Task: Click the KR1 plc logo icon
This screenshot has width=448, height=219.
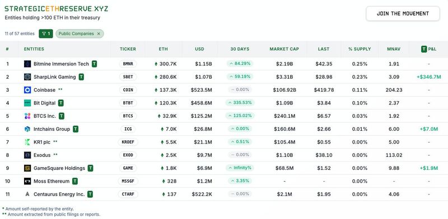Action: 27,142
